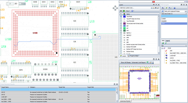The height and width of the screenshot is (103, 188).
Task: Enable the signal_6 layer checkbox
Action: (121, 35)
